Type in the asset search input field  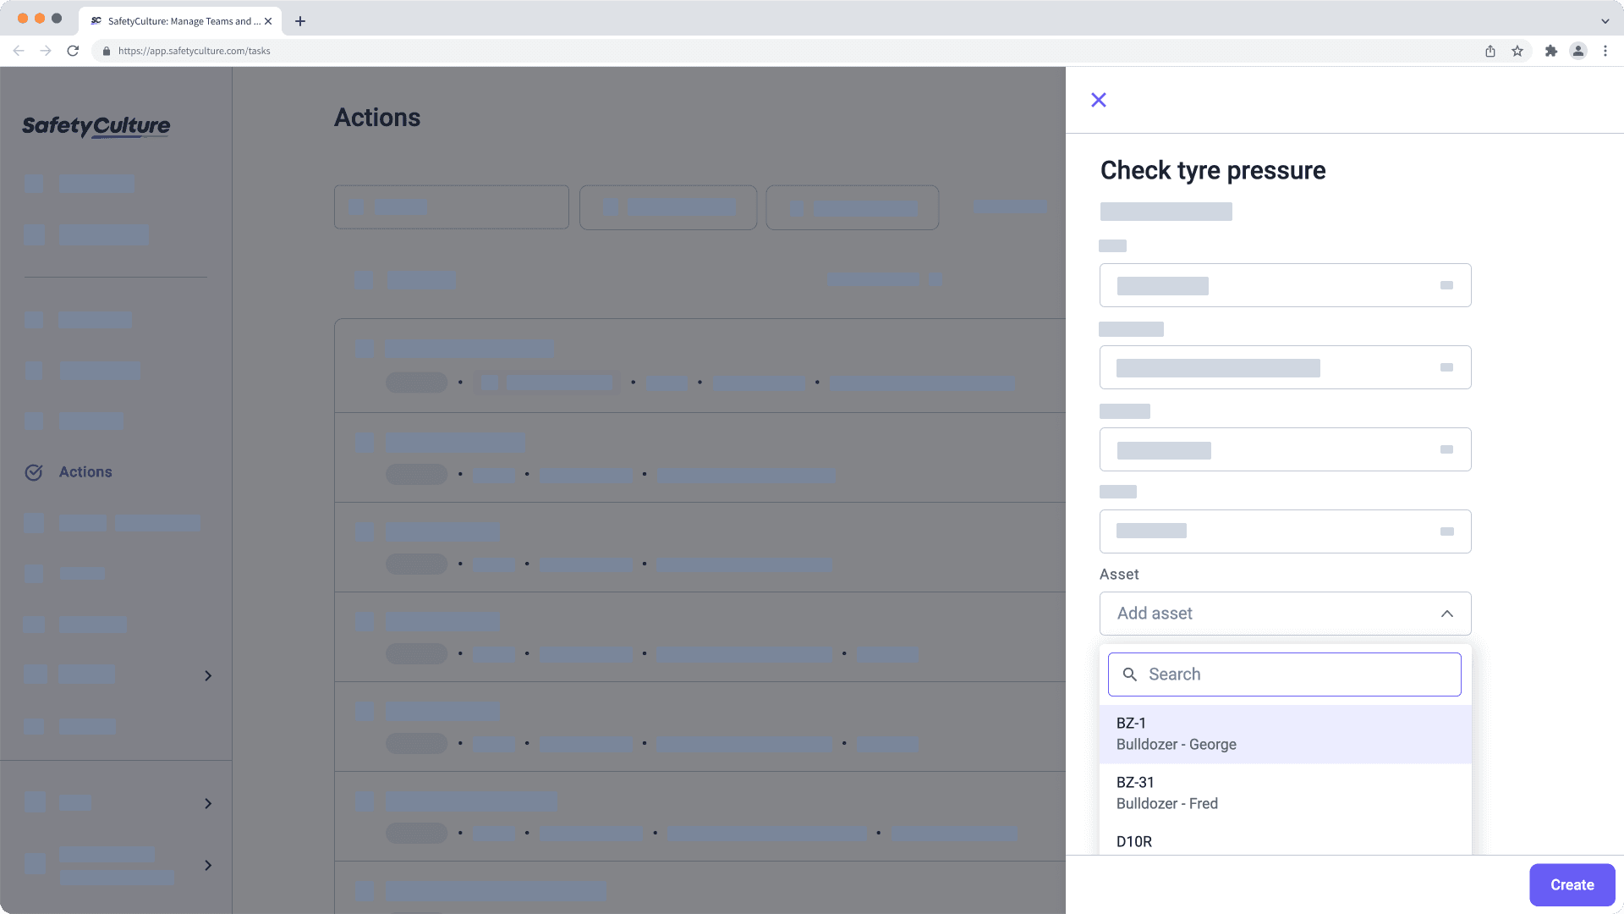[1285, 674]
